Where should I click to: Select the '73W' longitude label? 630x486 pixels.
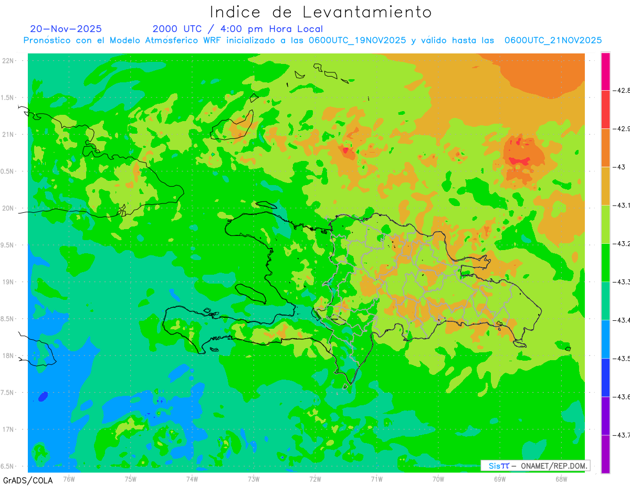254,479
